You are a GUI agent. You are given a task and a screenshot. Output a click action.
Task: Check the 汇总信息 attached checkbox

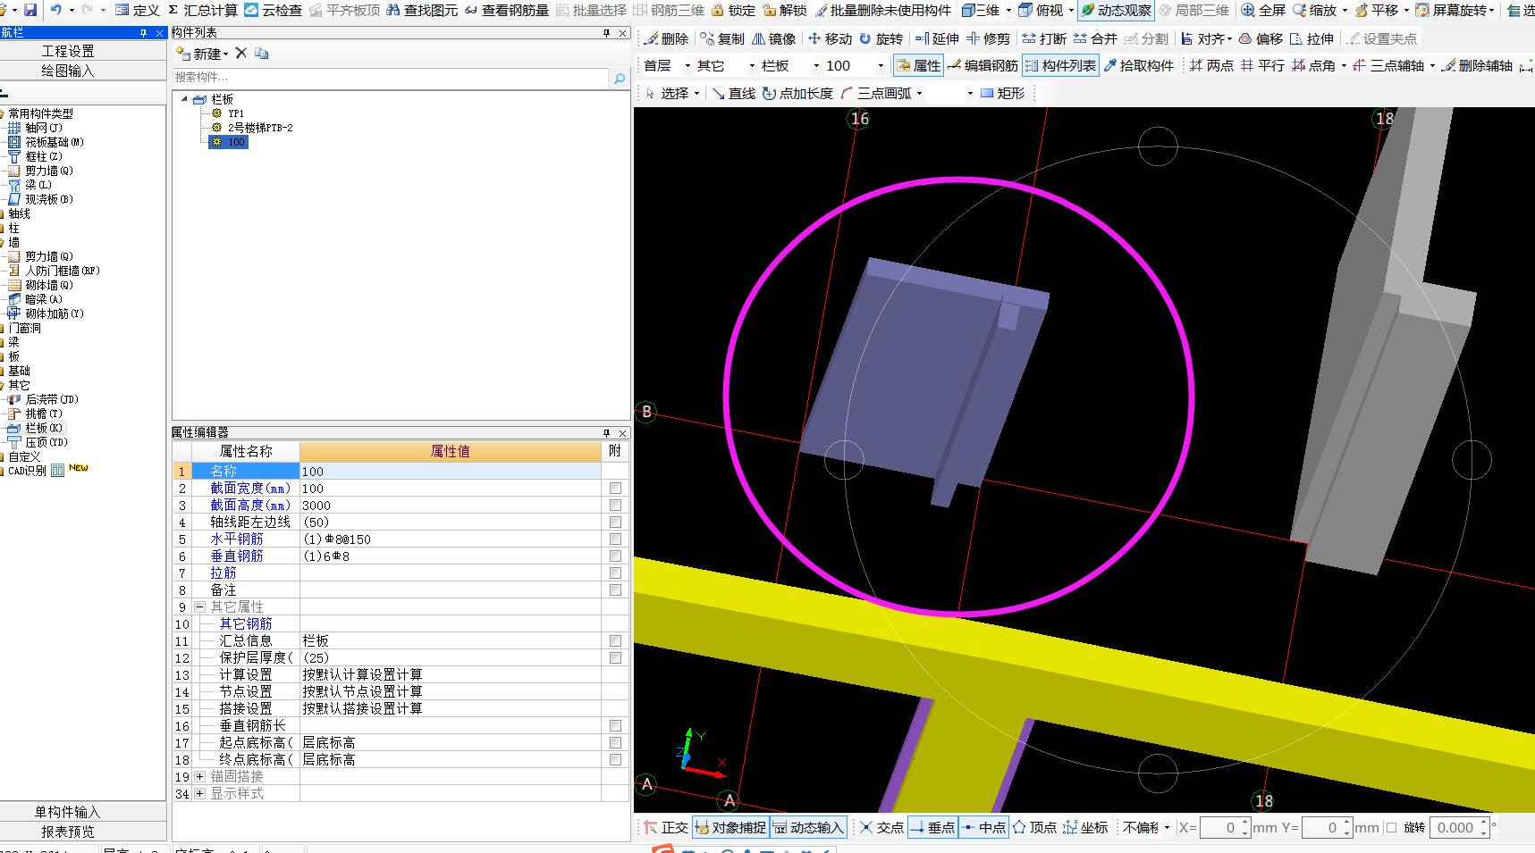pos(615,640)
